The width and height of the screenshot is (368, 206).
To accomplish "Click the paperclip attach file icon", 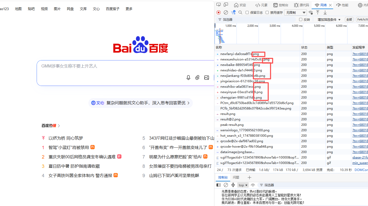I will (198, 78).
